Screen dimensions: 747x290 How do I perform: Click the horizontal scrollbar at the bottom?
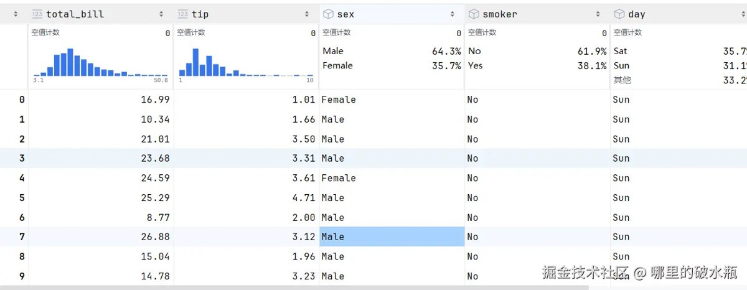(x=293, y=288)
